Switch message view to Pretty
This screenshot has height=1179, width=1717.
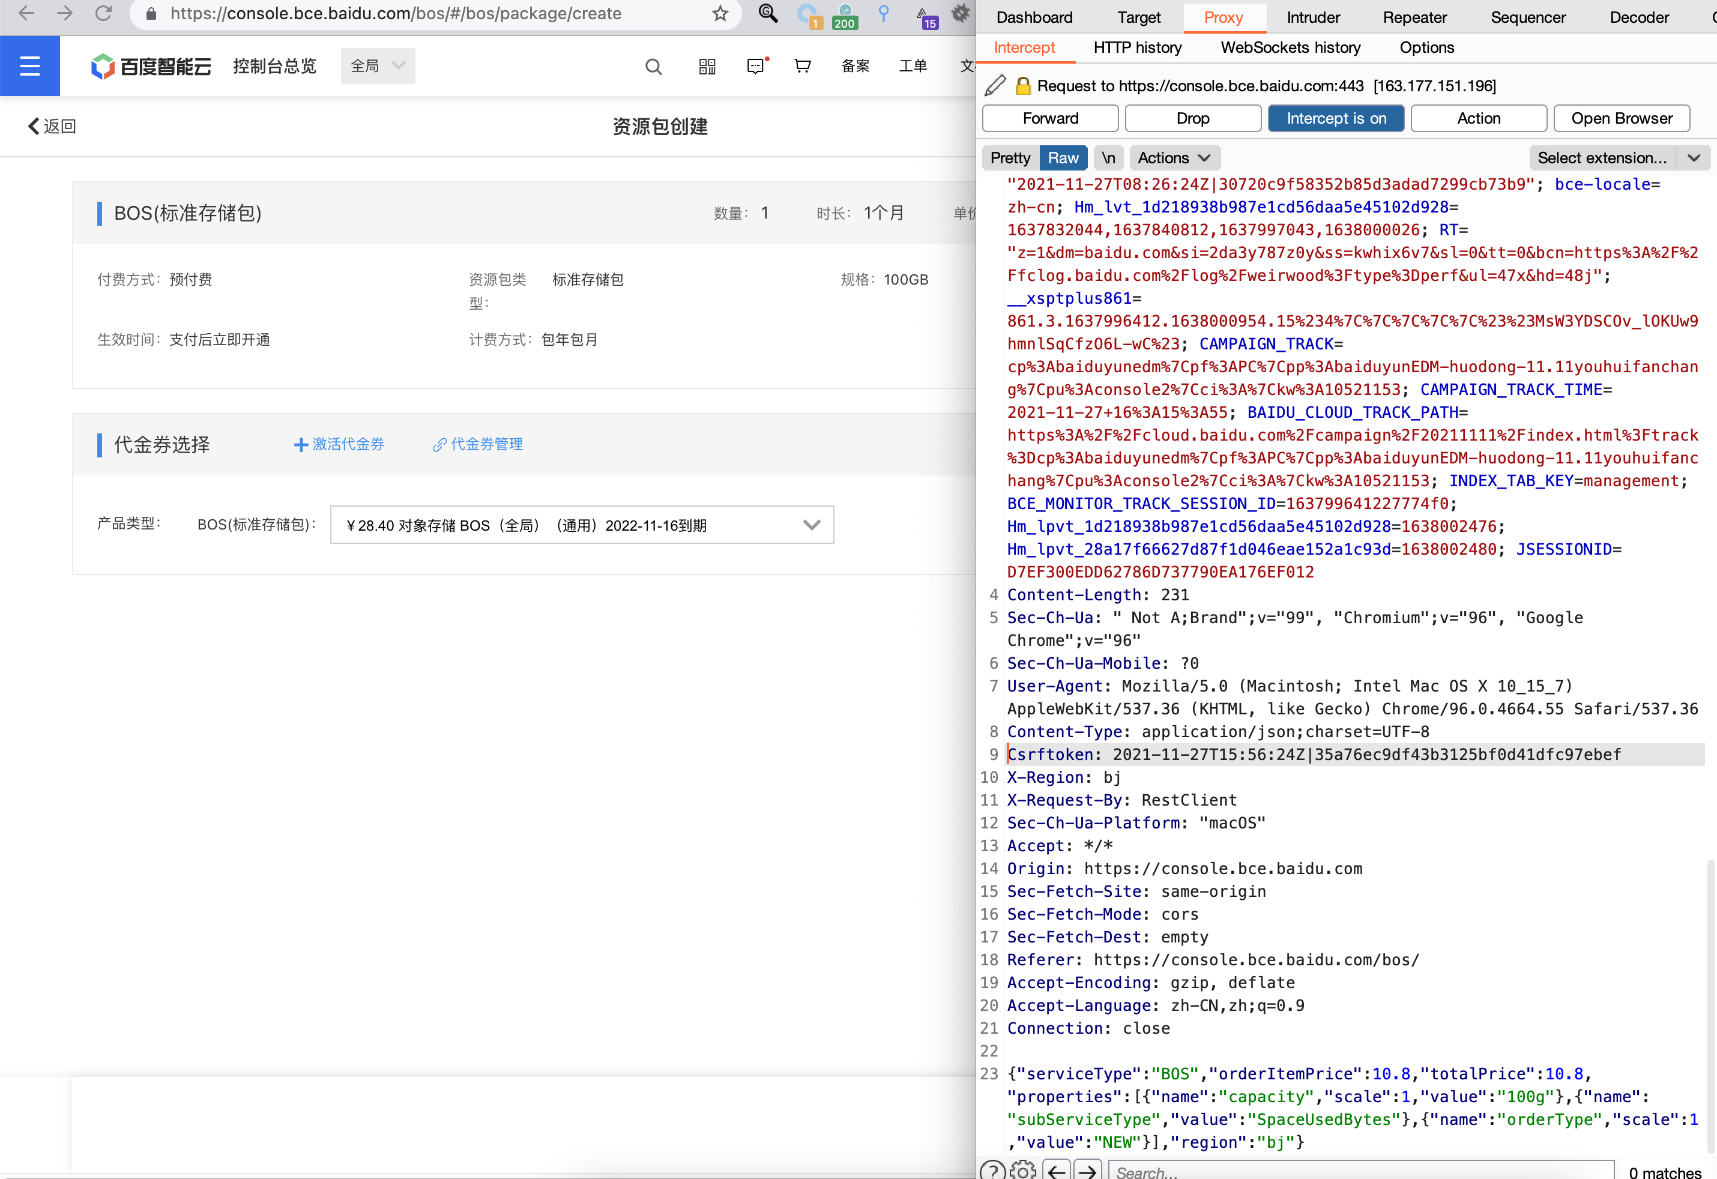[x=1010, y=158]
